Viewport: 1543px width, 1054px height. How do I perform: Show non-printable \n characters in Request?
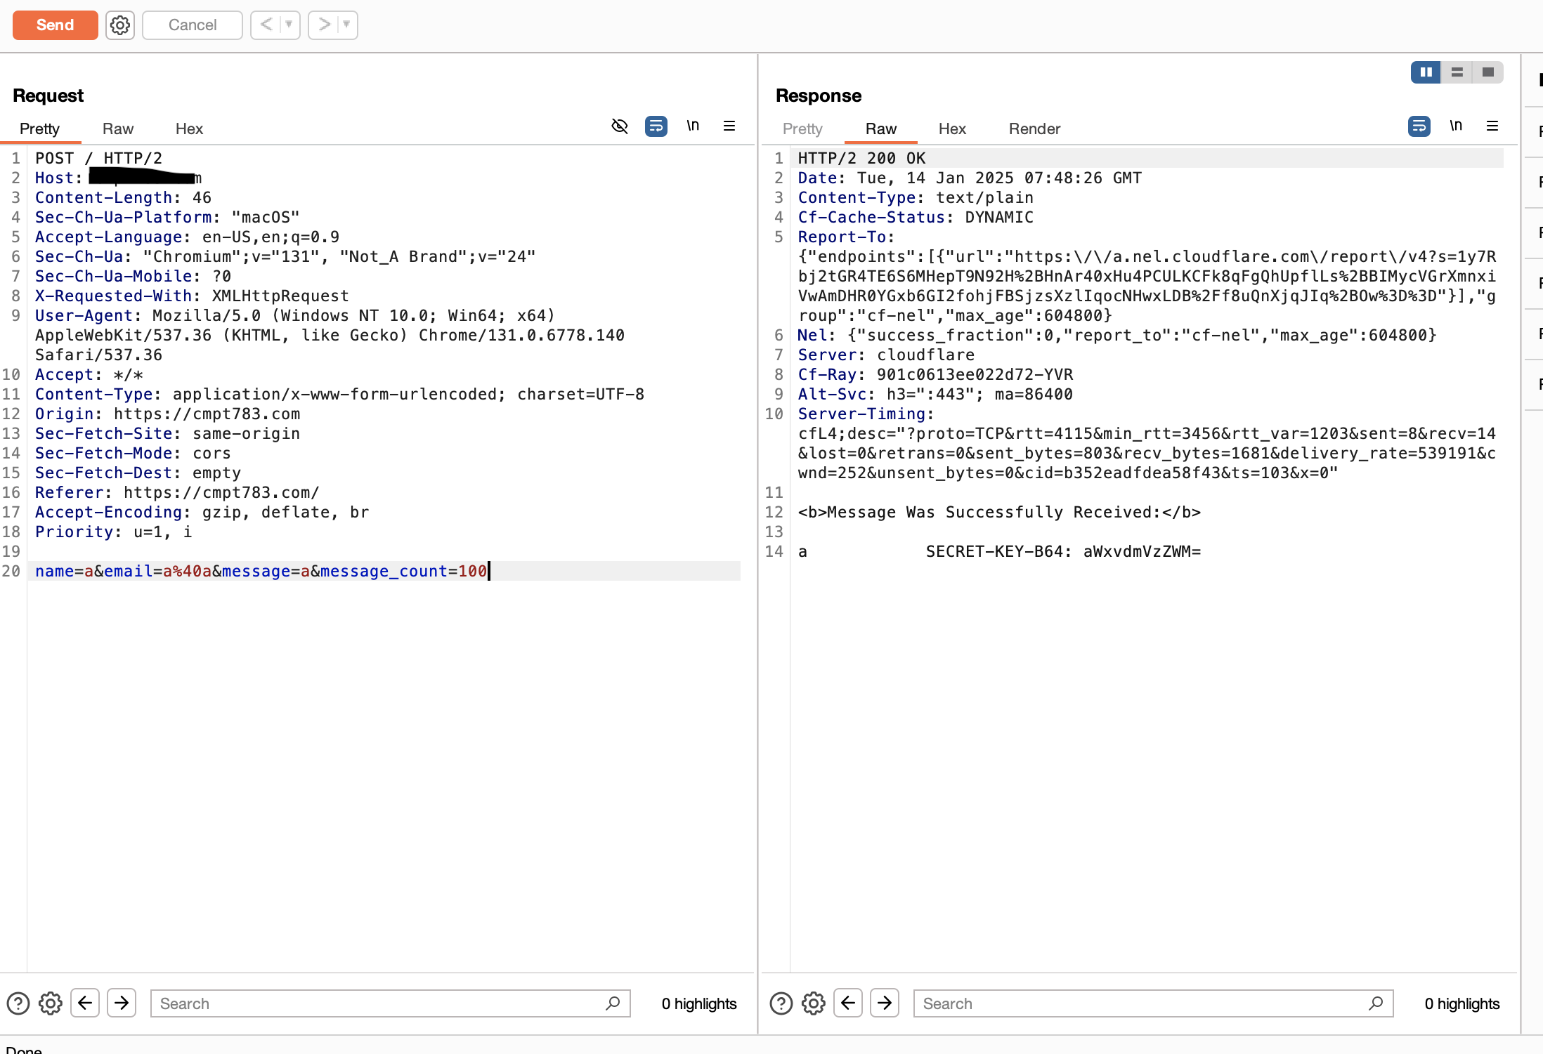pos(693,126)
